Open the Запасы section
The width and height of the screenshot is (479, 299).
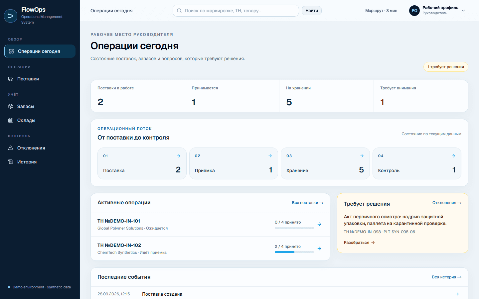(x=40, y=106)
